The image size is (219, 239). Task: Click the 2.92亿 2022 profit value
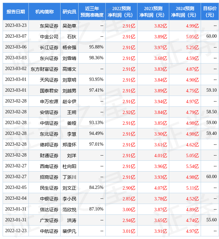coord(129,112)
